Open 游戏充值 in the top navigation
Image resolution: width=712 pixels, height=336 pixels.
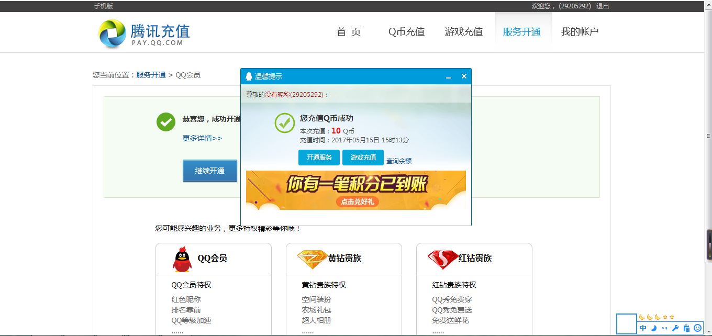464,32
